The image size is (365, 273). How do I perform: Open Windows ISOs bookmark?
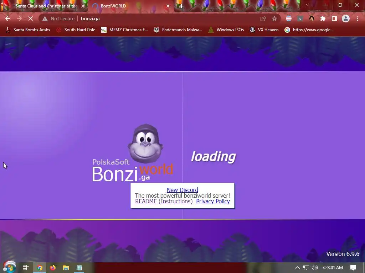click(x=226, y=30)
